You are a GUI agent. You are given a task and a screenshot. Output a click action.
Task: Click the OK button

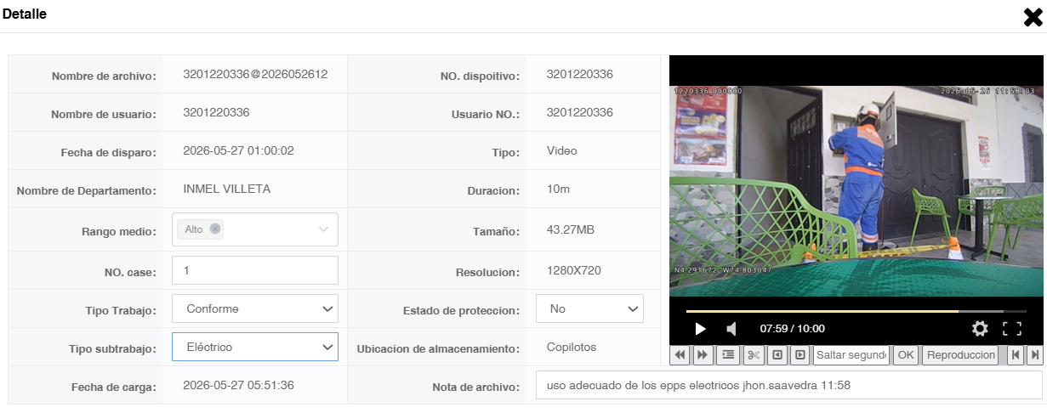906,354
